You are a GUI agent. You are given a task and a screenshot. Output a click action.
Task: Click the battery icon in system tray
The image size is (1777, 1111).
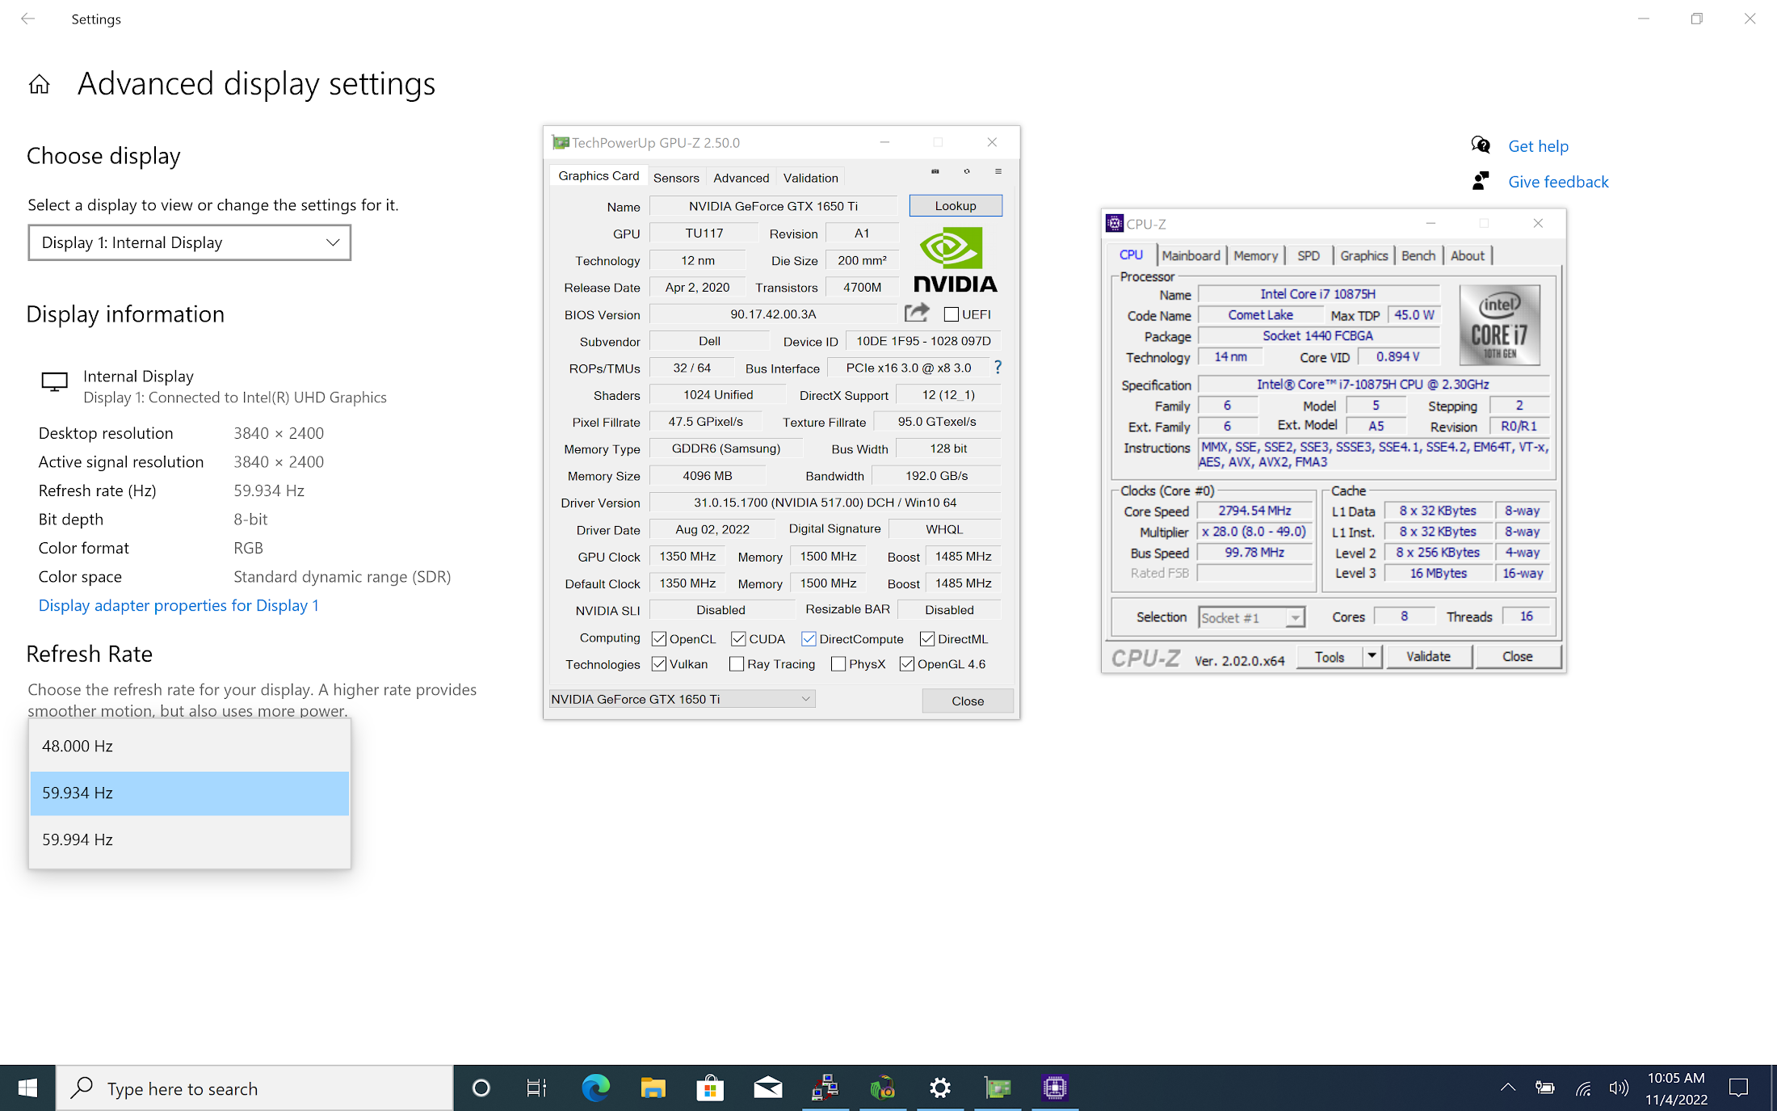click(1545, 1088)
